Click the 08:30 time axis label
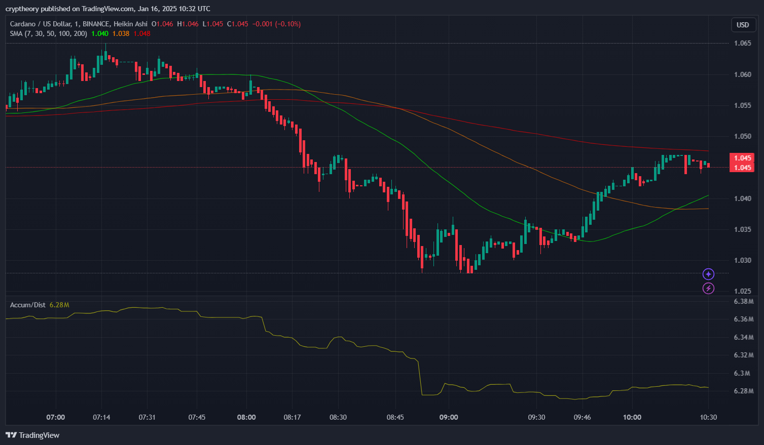764x445 pixels. click(338, 417)
